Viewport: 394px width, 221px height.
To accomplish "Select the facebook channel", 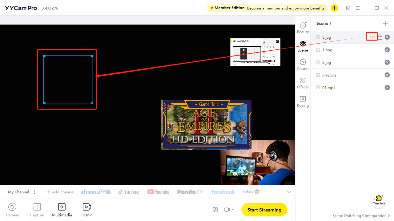I will click(x=223, y=192).
